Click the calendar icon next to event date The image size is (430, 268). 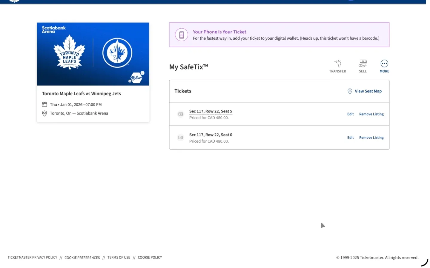click(44, 104)
